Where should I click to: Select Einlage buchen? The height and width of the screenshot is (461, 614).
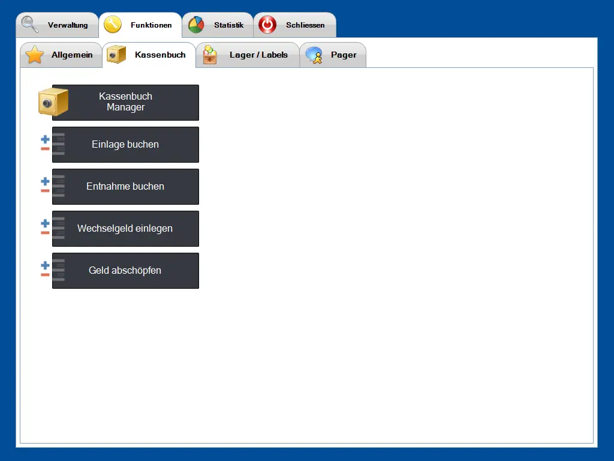pos(125,144)
